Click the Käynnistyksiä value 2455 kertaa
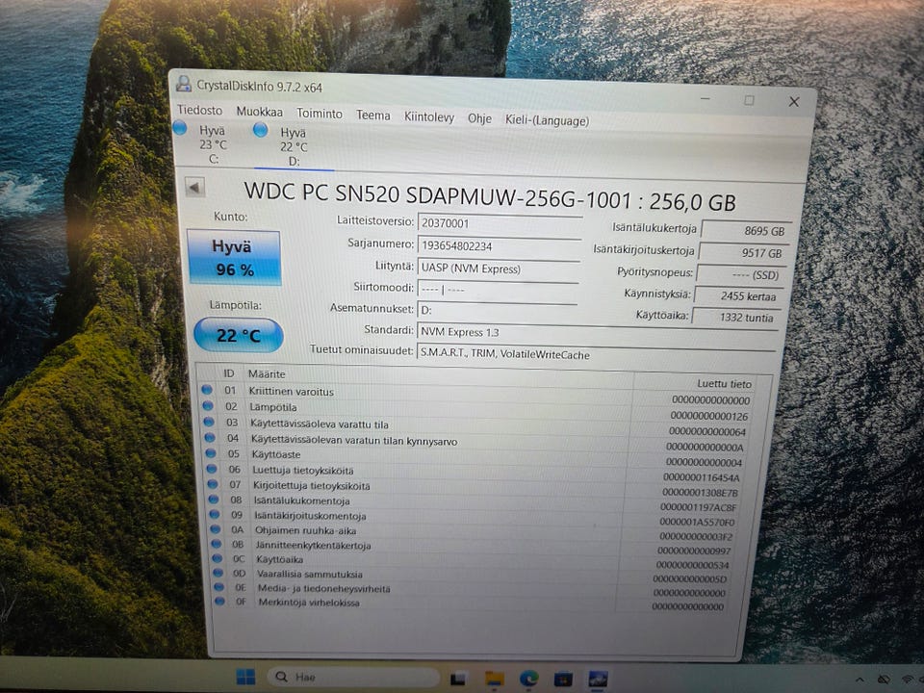This screenshot has height=693, width=924. (737, 295)
